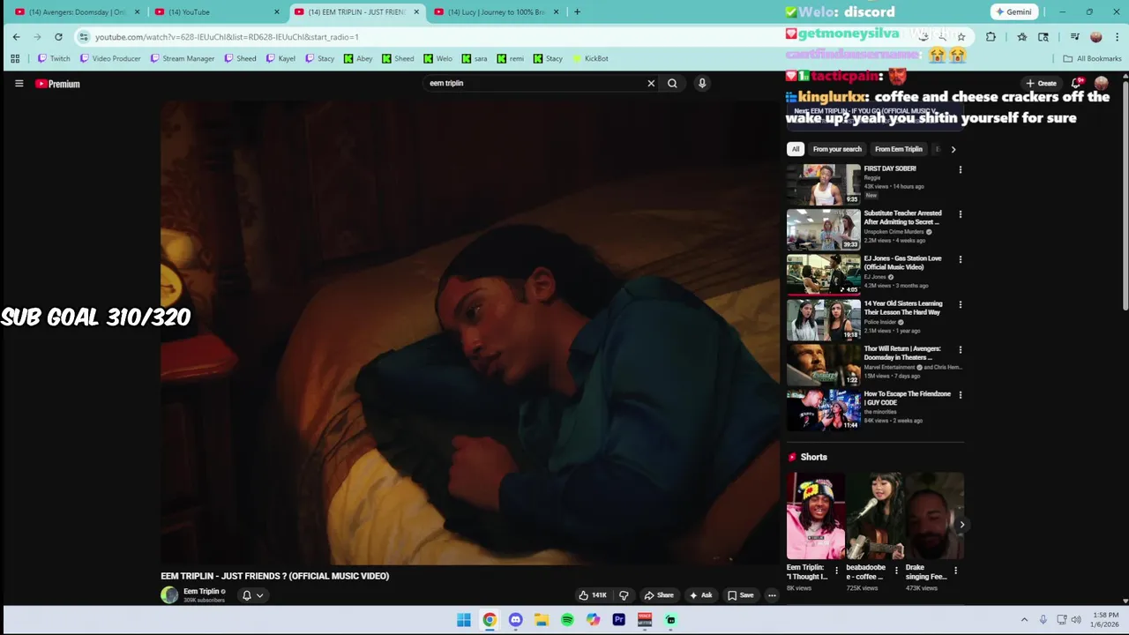Go back in Chrome
Screen dimensions: 1129x635
tap(16, 37)
